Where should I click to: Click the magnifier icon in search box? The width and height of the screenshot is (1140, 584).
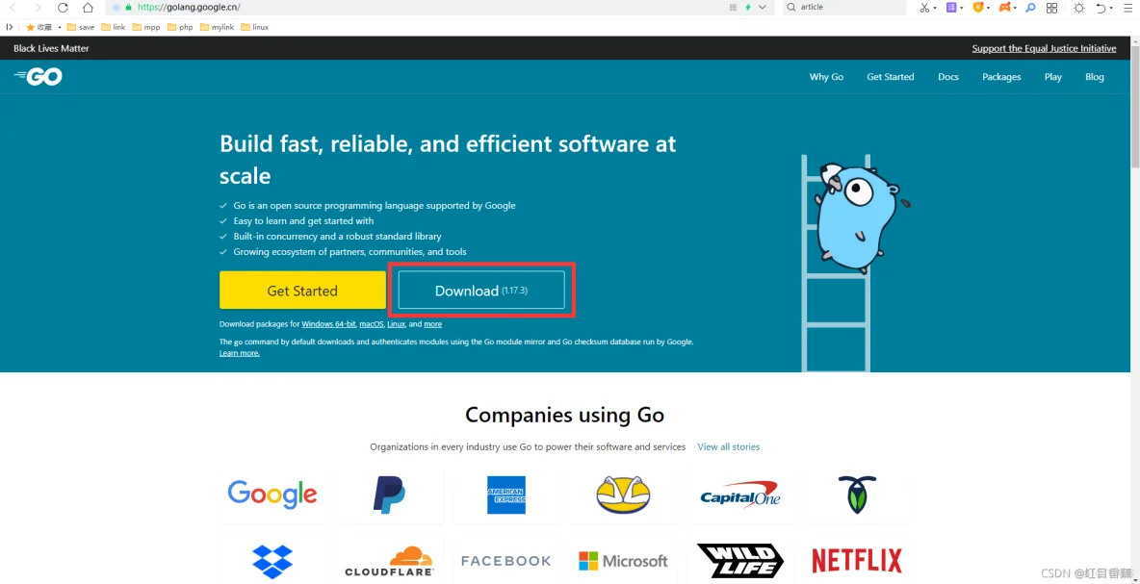click(x=791, y=8)
